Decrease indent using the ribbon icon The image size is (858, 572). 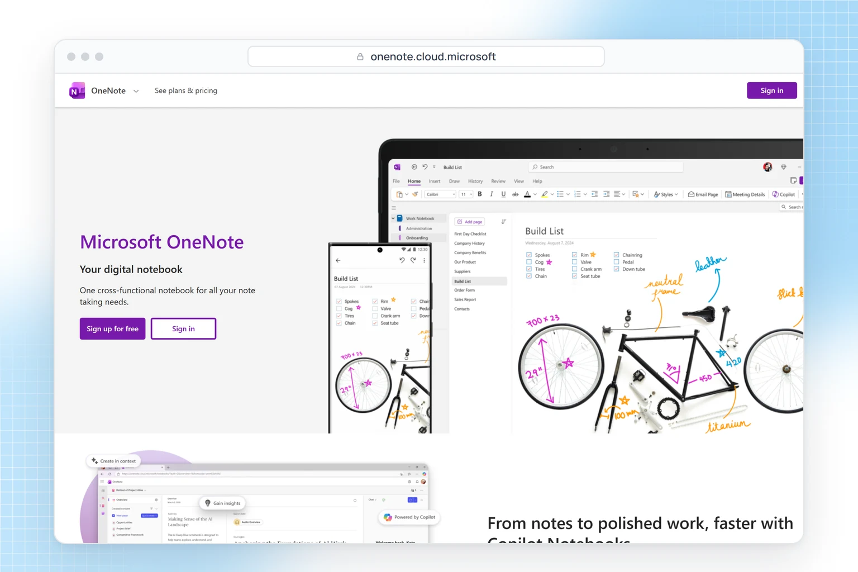click(x=594, y=194)
